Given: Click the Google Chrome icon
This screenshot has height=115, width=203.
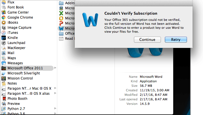Looking at the screenshot, I should click(4, 17).
